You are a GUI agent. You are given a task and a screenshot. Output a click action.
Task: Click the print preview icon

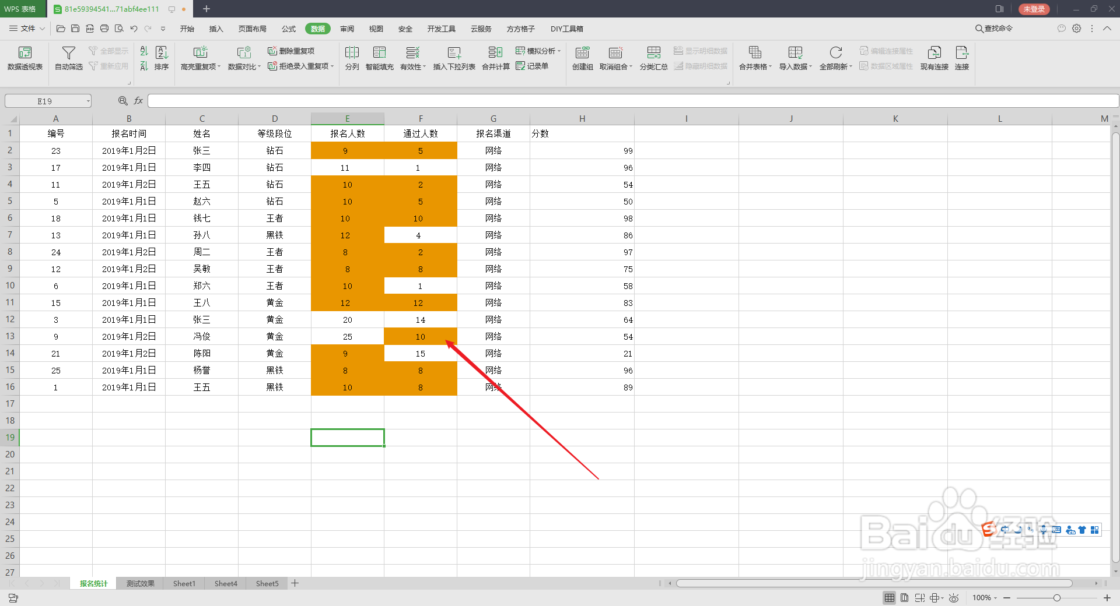coord(119,29)
